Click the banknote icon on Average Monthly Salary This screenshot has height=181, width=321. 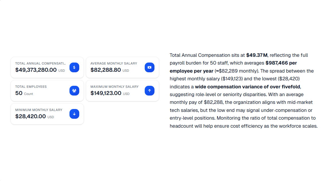click(x=150, y=67)
